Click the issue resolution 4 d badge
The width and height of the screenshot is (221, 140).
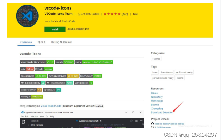[x=31, y=90]
